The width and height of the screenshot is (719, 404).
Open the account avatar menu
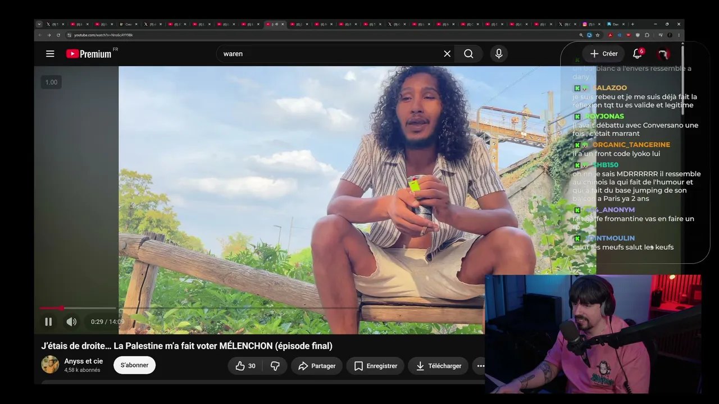click(x=663, y=54)
